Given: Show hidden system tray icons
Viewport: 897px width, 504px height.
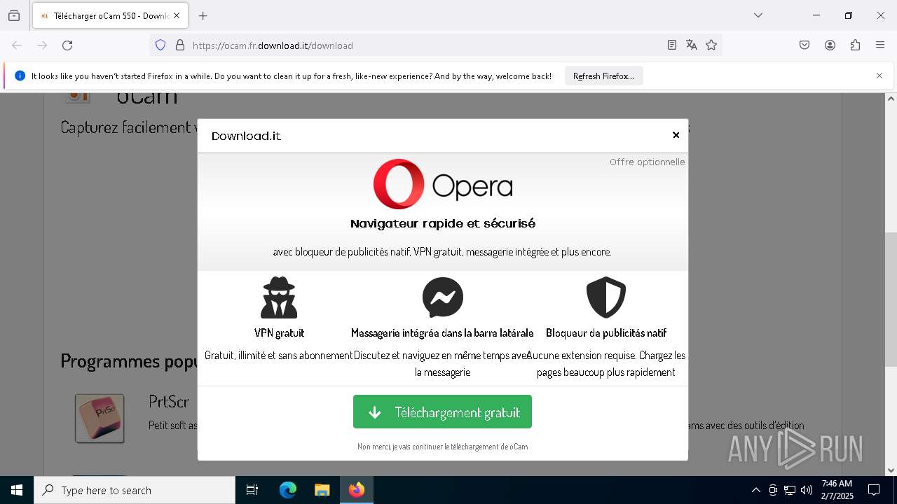Looking at the screenshot, I should pyautogui.click(x=755, y=490).
